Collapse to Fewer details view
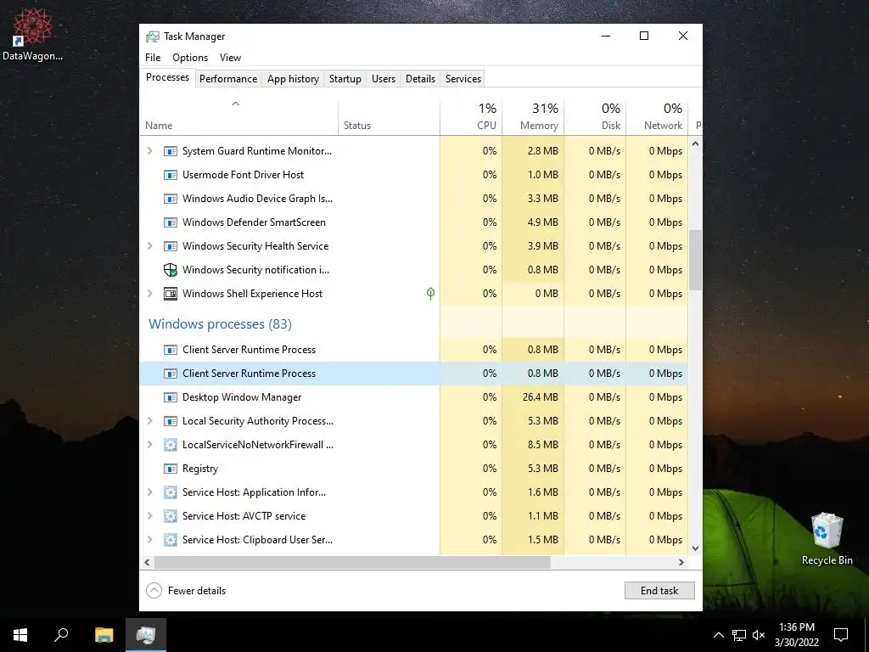The image size is (869, 652). [x=186, y=591]
